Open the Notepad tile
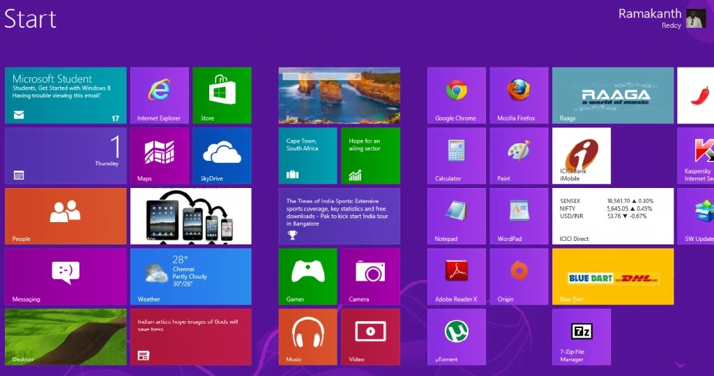 [x=457, y=216]
